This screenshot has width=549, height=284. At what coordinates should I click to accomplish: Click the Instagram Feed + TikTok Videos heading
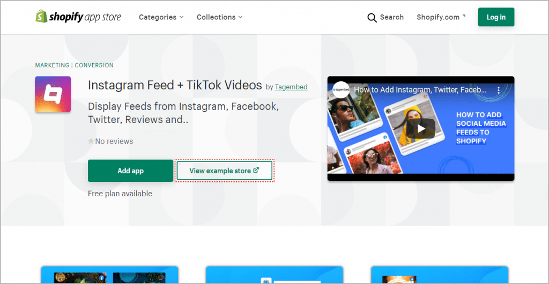pyautogui.click(x=175, y=85)
